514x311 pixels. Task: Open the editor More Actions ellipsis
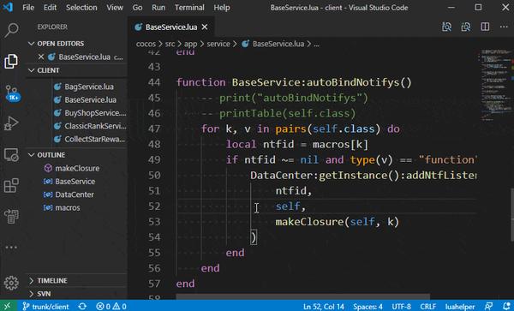point(504,27)
